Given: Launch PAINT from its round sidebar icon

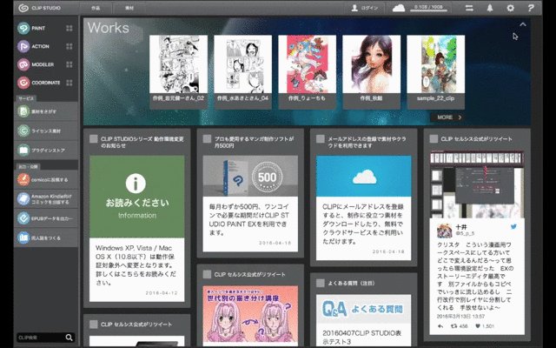Looking at the screenshot, I should pyautogui.click(x=23, y=28).
